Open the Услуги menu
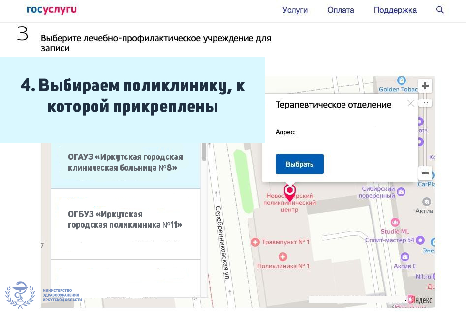466x312 pixels. click(295, 10)
